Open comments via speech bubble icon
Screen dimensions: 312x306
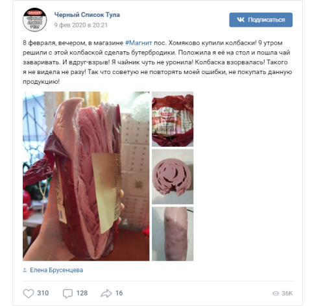[x=67, y=294]
